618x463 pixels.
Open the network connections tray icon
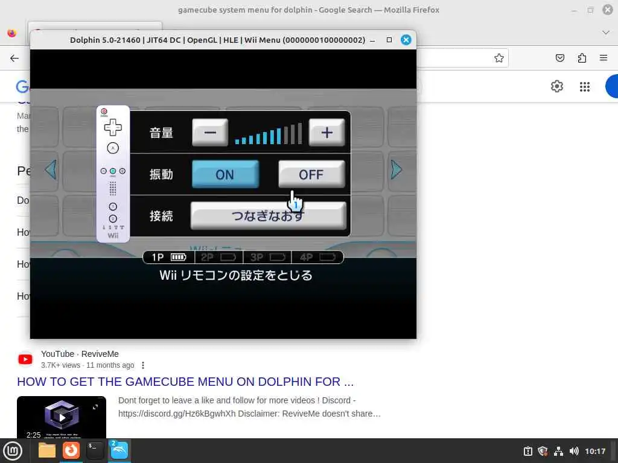point(558,451)
